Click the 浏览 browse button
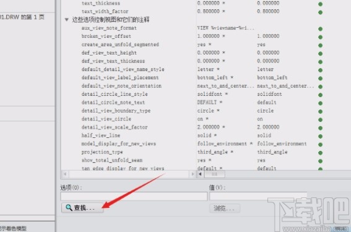351x232 pixels. point(225,208)
